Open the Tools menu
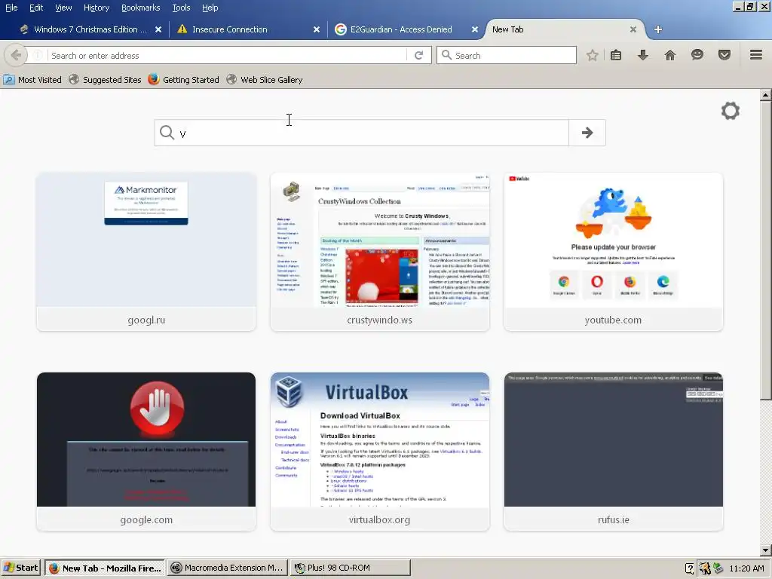 coord(181,8)
